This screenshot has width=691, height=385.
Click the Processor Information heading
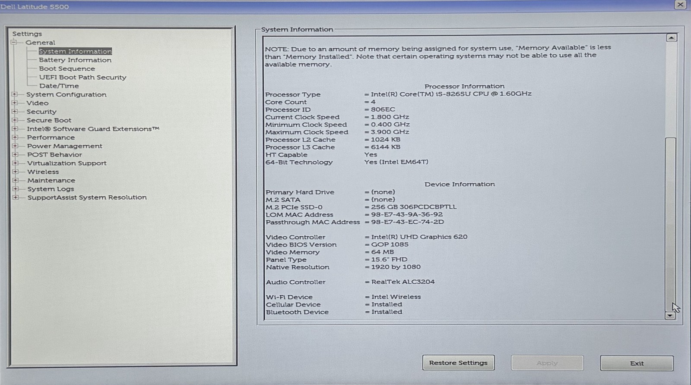click(464, 86)
